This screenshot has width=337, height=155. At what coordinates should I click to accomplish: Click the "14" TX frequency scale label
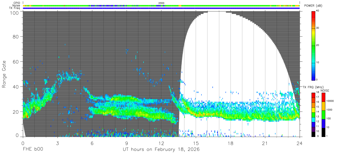(318, 112)
